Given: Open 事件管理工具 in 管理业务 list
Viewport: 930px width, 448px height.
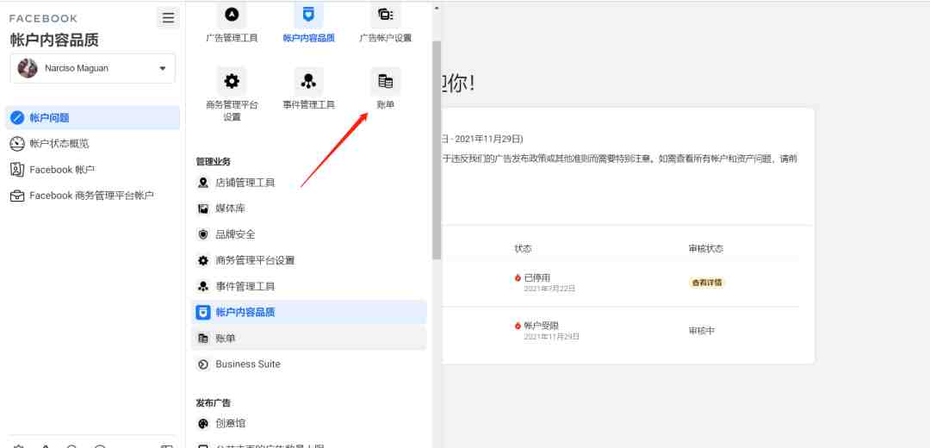Looking at the screenshot, I should [x=308, y=287].
